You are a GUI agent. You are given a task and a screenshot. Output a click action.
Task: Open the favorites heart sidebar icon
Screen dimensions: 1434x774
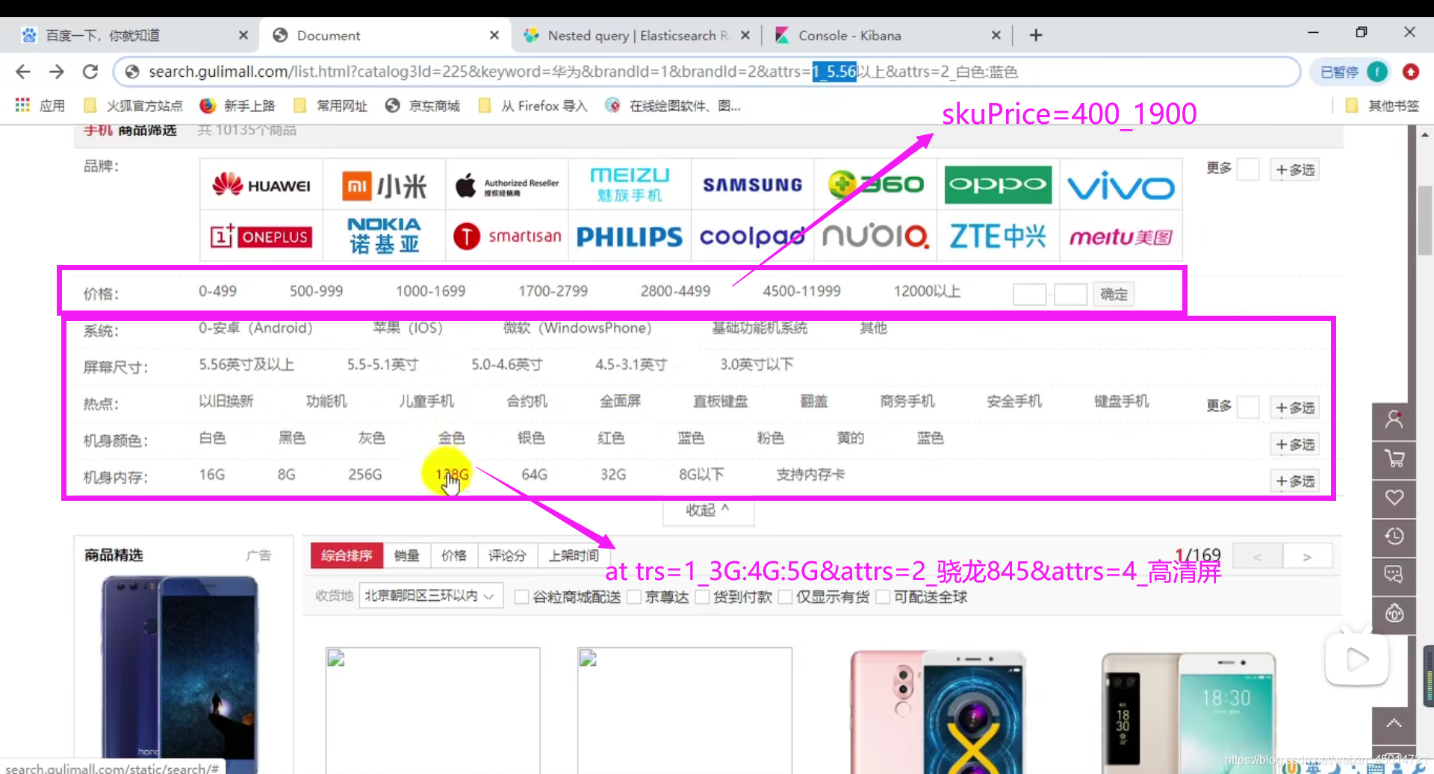click(x=1394, y=498)
